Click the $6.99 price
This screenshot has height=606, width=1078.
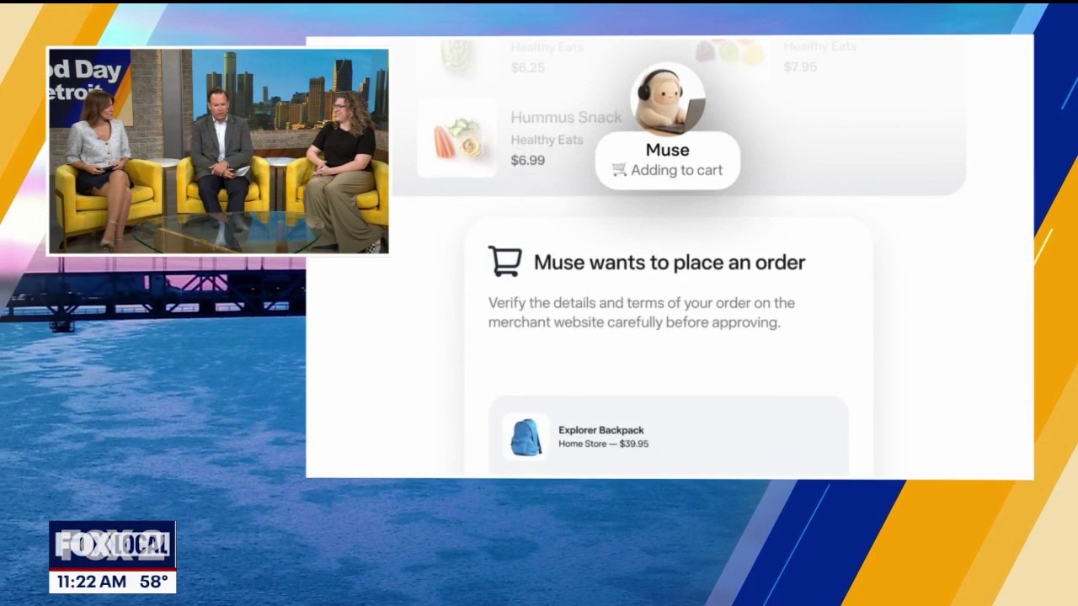(x=528, y=160)
